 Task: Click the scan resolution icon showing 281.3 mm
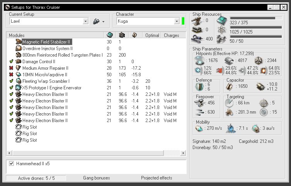(x=230, y=112)
